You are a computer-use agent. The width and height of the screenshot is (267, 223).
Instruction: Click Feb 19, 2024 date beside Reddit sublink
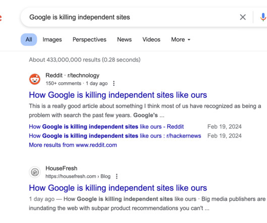click(x=224, y=127)
